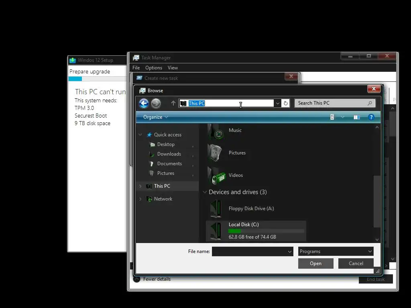Image resolution: width=411 pixels, height=308 pixels.
Task: Open the Organize dropdown menu
Action: 156,117
